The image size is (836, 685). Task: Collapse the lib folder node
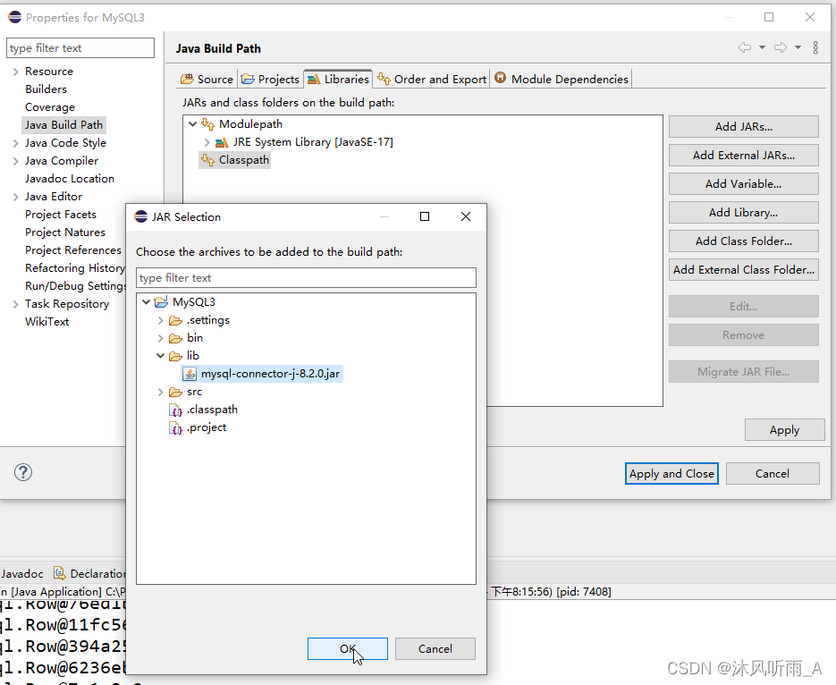pyautogui.click(x=160, y=356)
